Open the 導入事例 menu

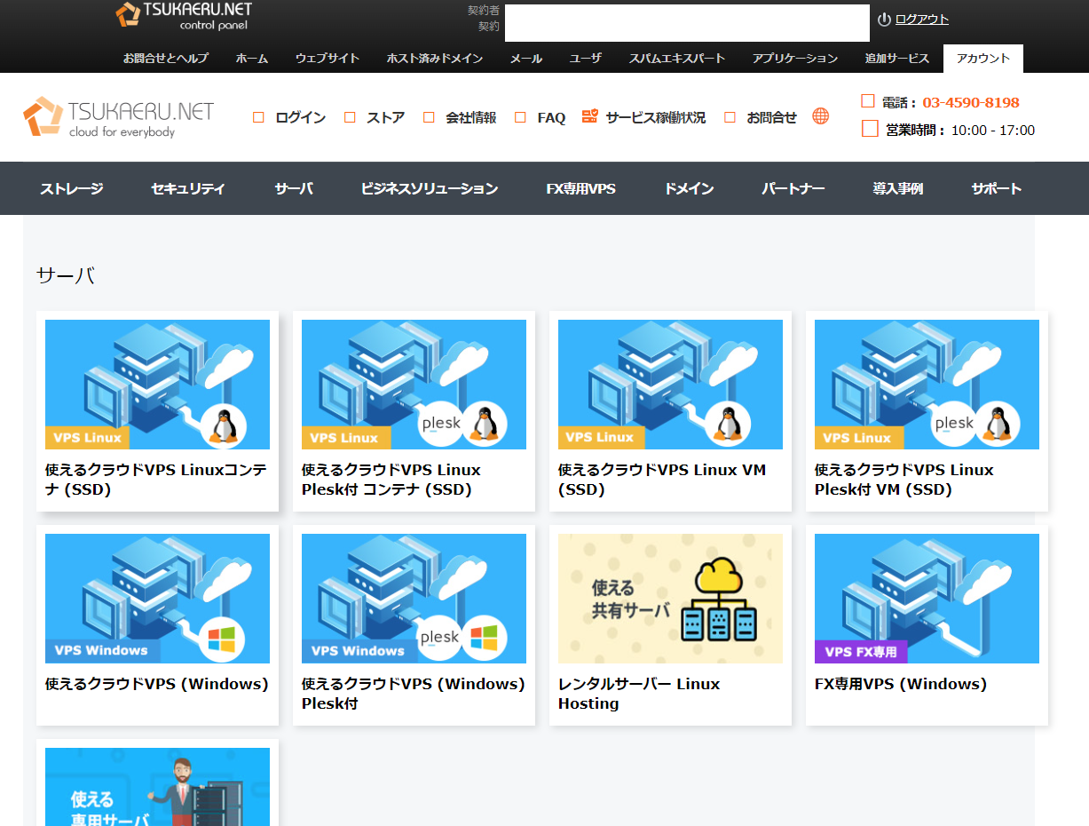(897, 188)
